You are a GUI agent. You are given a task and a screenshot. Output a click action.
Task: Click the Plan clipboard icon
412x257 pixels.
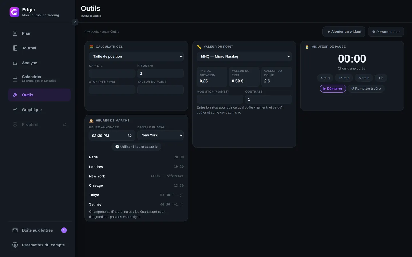coord(15,33)
